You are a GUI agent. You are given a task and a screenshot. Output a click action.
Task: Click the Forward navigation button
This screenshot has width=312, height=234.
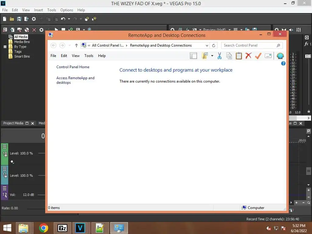[x=62, y=45]
